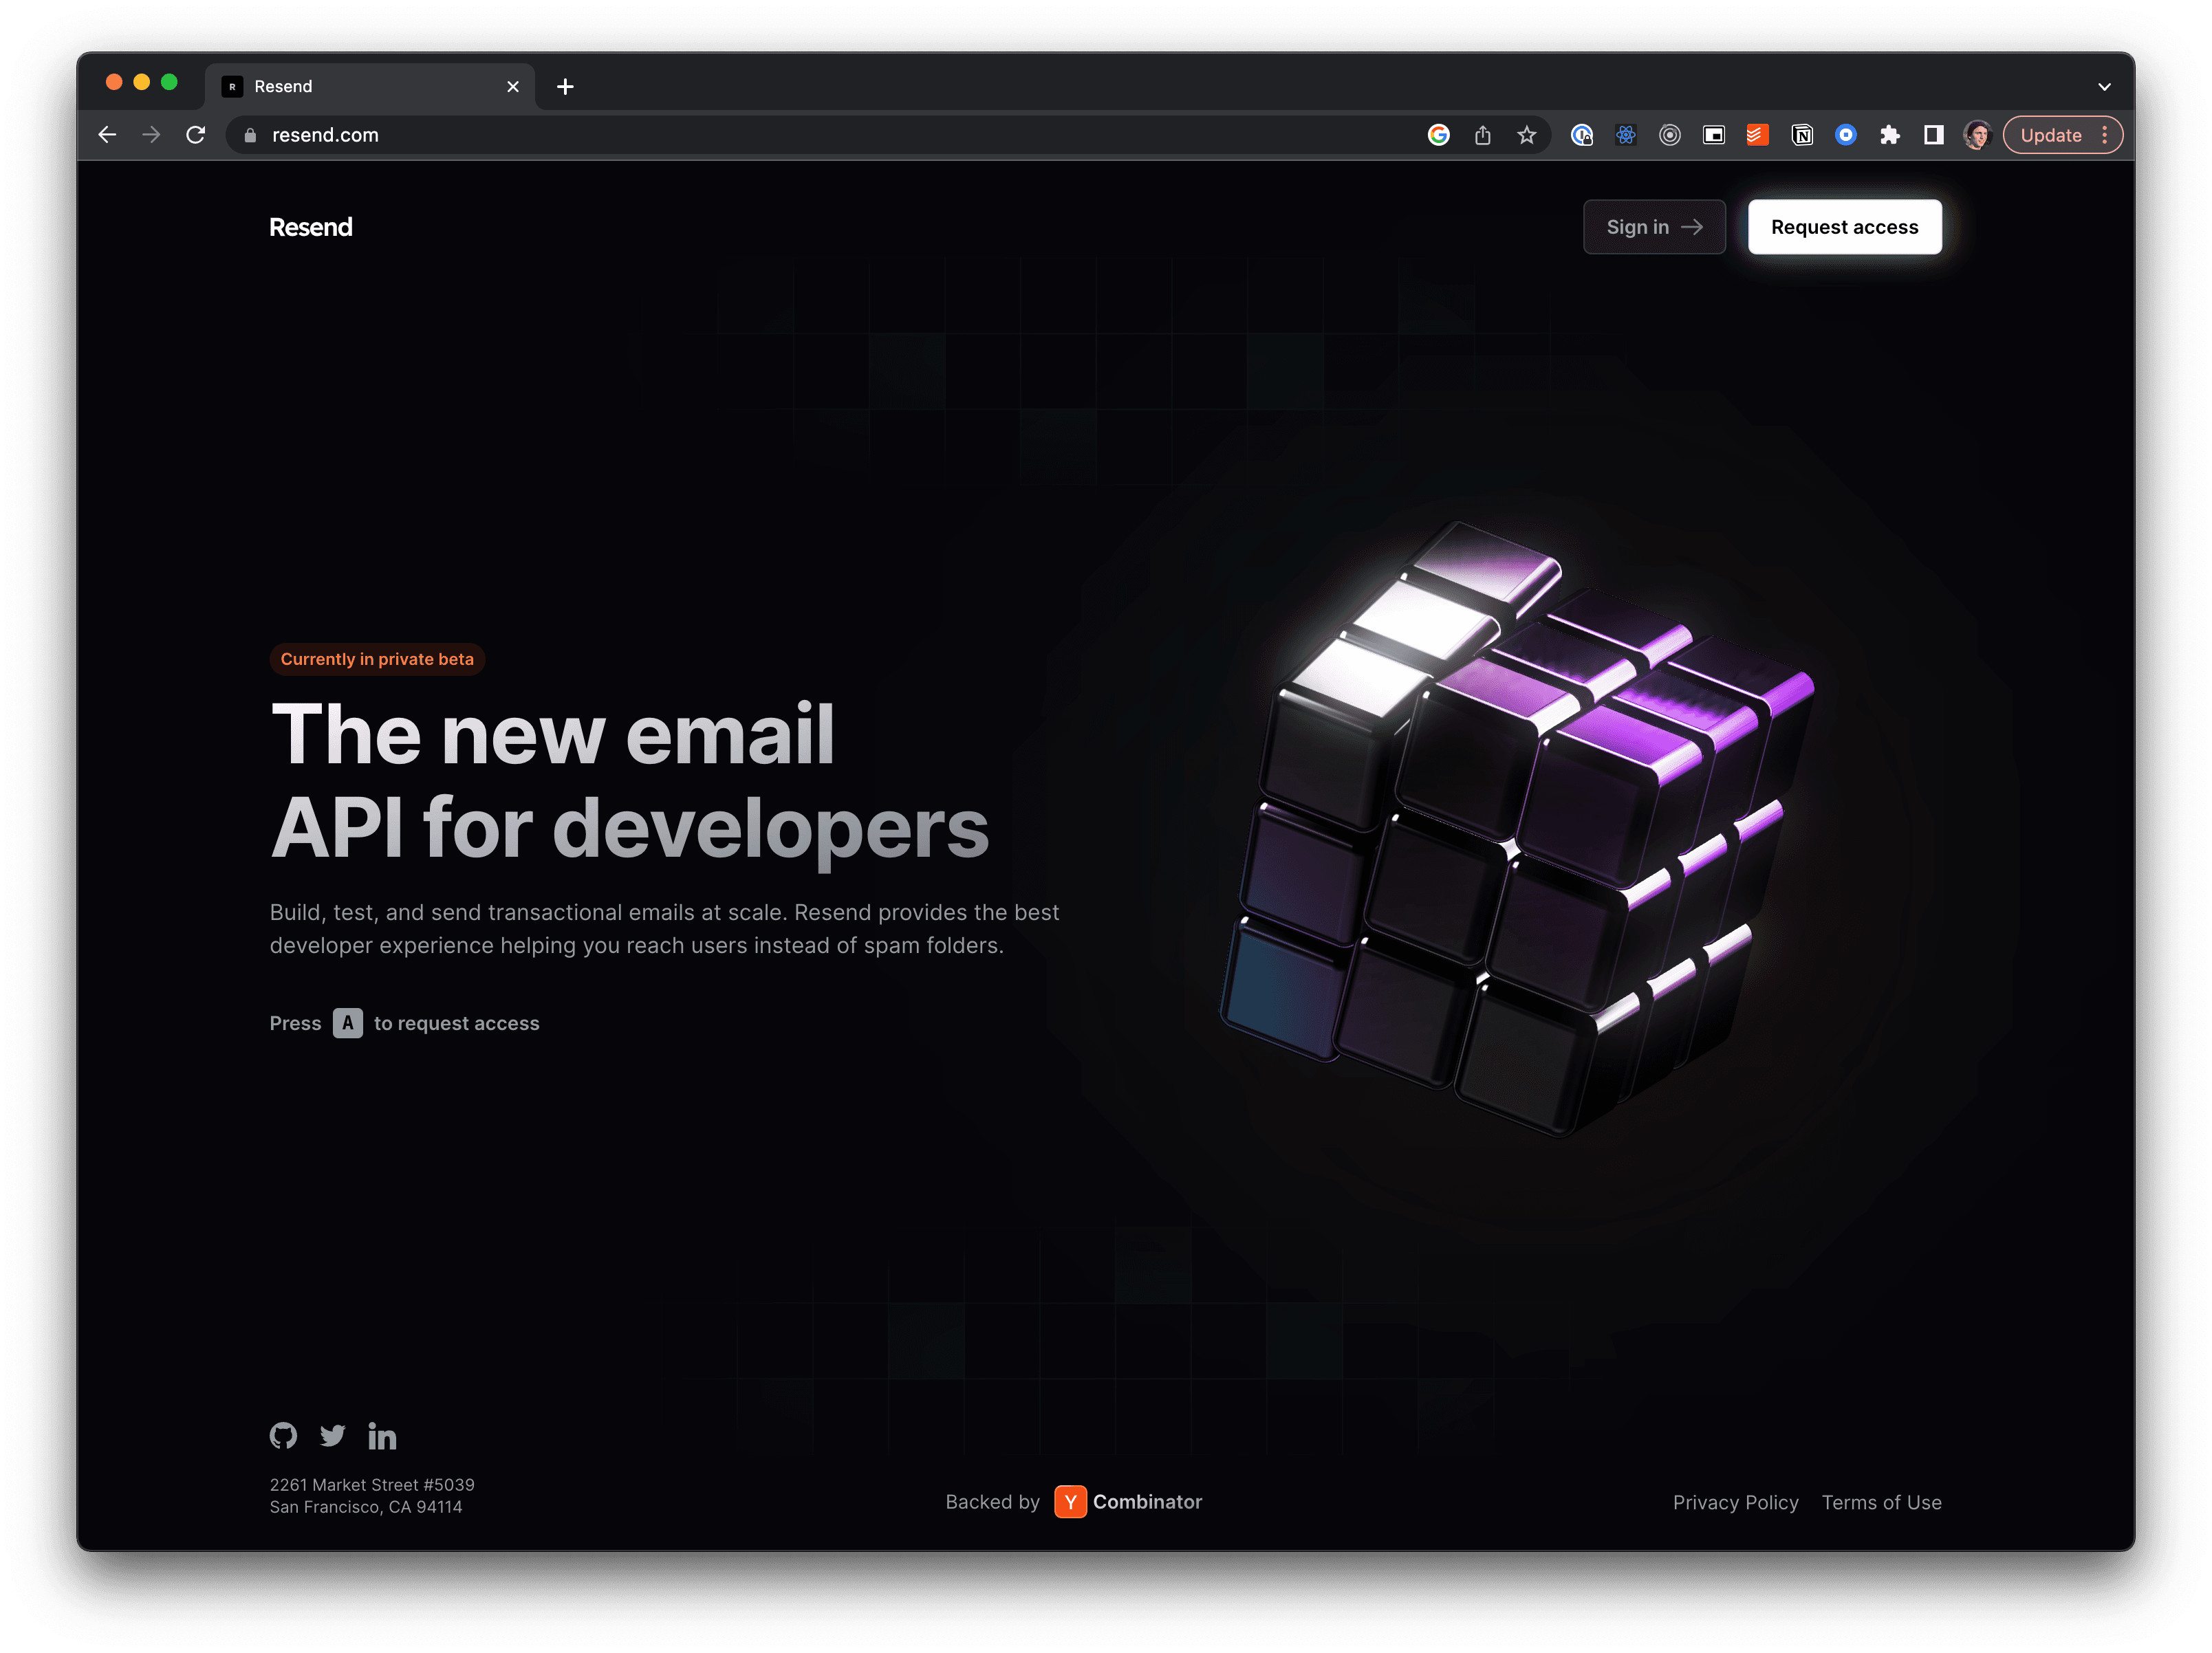Click the 2261 Market Street address text
This screenshot has width=2212, height=1653.
[372, 1485]
